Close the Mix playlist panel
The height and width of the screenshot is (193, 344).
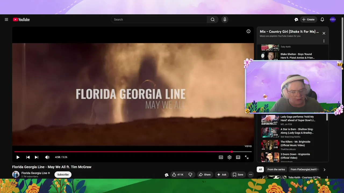pos(324,33)
